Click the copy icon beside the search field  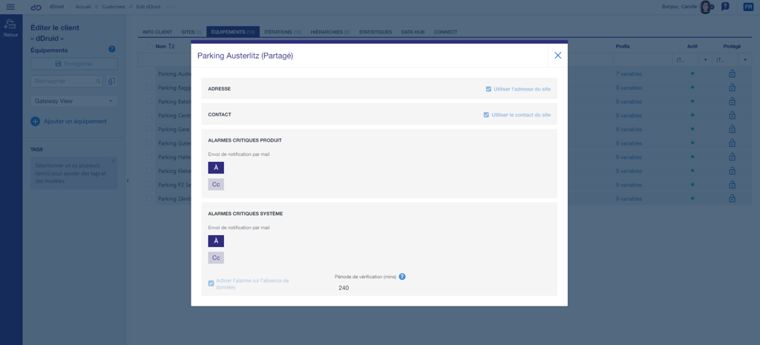tap(112, 82)
